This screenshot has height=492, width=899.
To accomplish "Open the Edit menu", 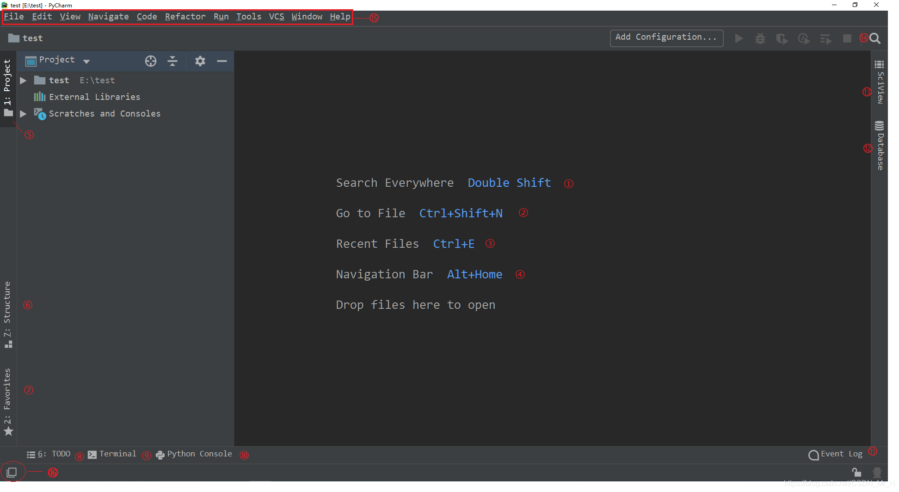I will pyautogui.click(x=42, y=17).
